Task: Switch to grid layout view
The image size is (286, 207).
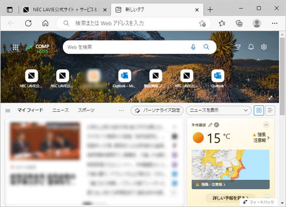Action: pyautogui.click(x=259, y=110)
